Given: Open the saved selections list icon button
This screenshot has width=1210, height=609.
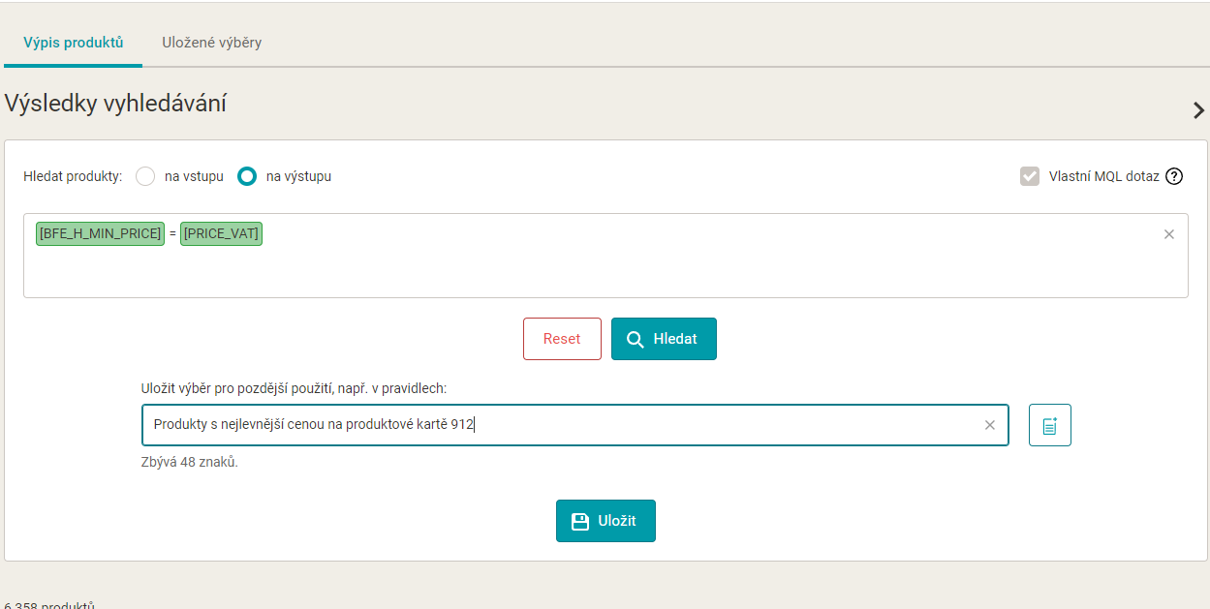Looking at the screenshot, I should [1050, 425].
